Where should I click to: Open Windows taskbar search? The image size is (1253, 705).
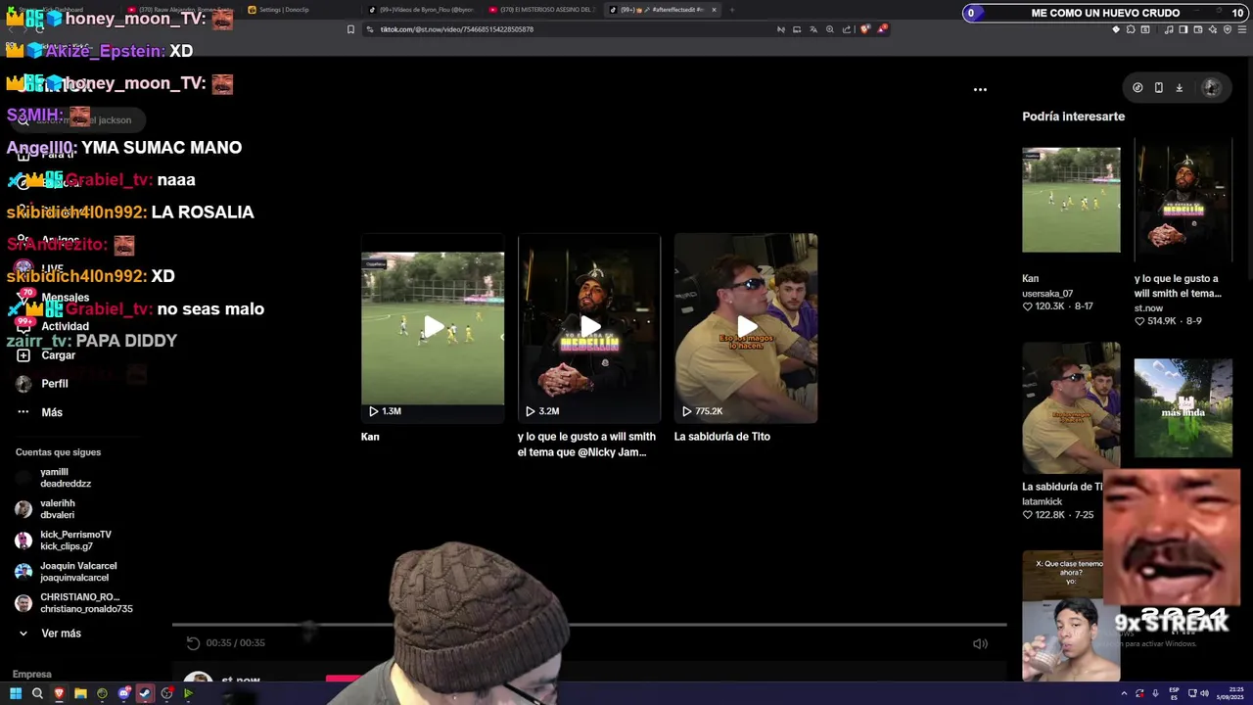[37, 693]
